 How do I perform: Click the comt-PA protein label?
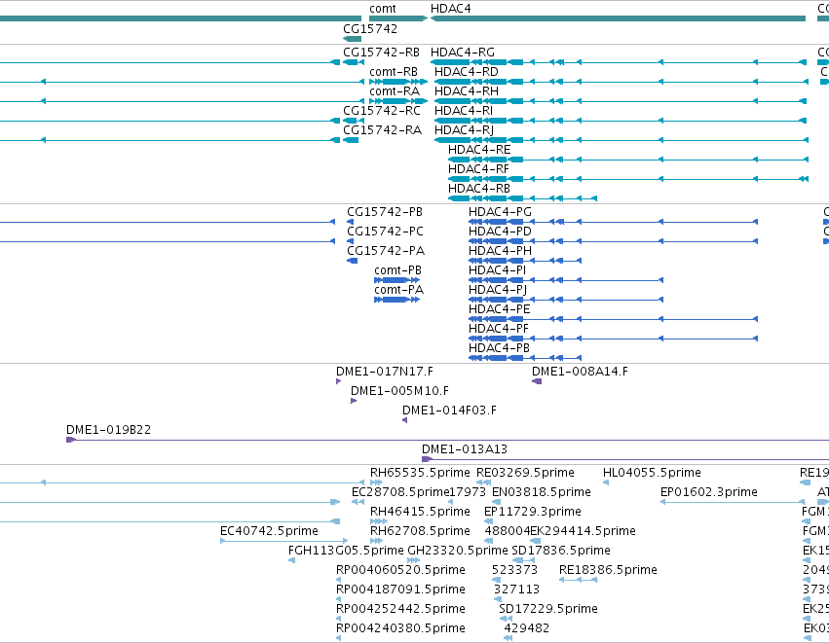point(399,290)
